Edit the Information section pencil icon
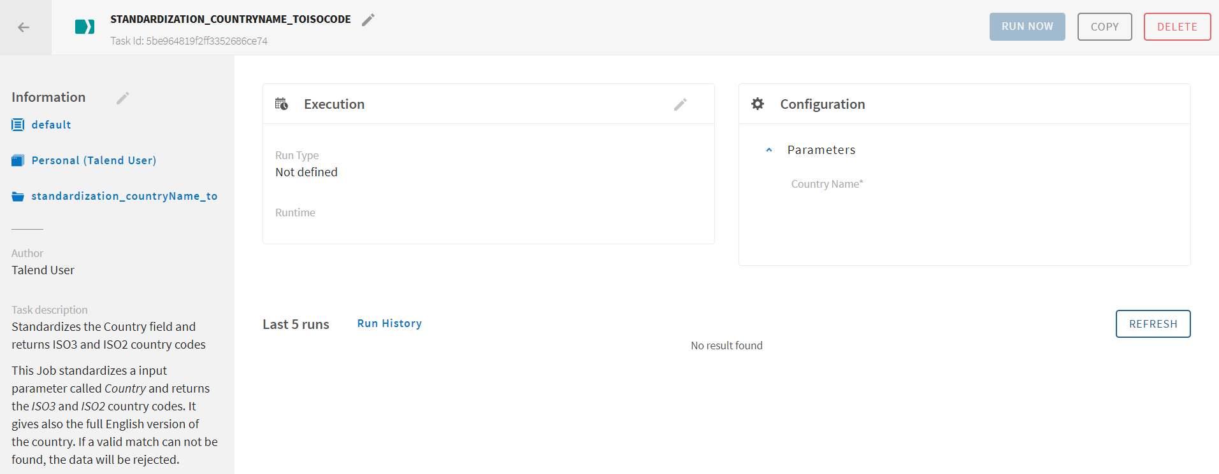 coord(123,97)
